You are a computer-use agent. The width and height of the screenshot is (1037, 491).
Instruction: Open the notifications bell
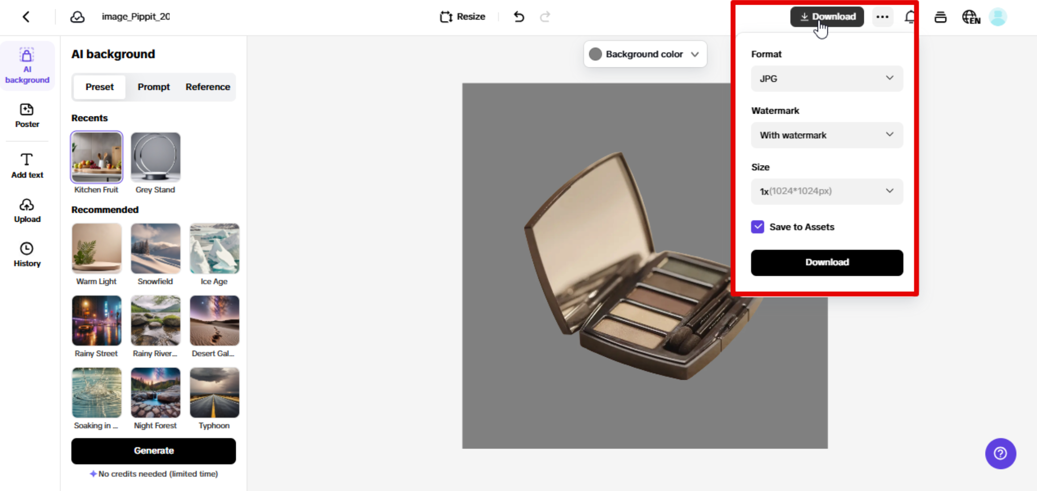click(x=910, y=17)
